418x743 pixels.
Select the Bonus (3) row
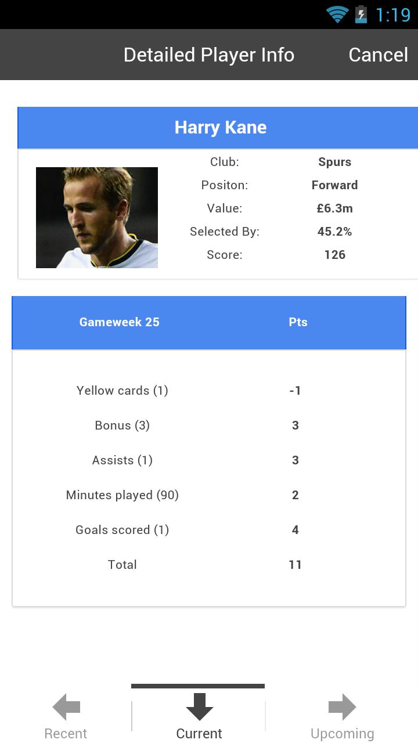(209, 425)
